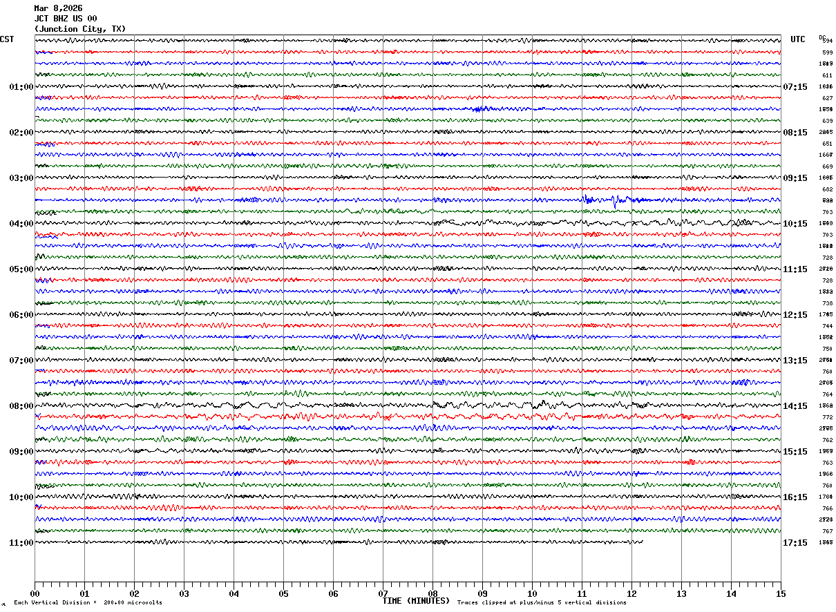Screen dimensions: 836x612
Task: Click the UTC time label "14:15"
Action: [795, 406]
